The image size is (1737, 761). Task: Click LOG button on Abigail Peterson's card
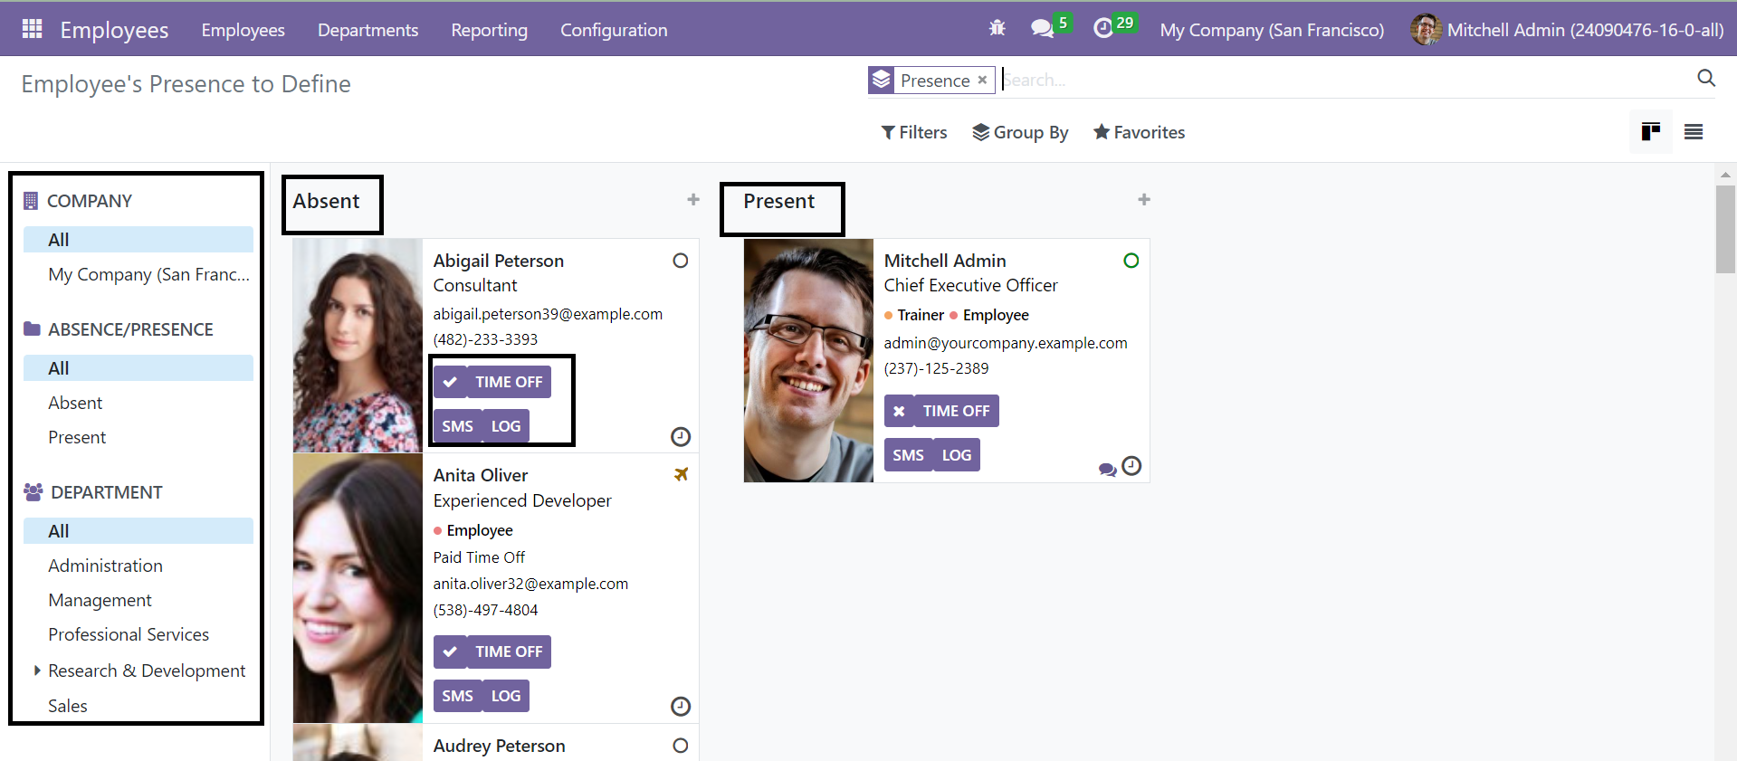[x=506, y=426]
